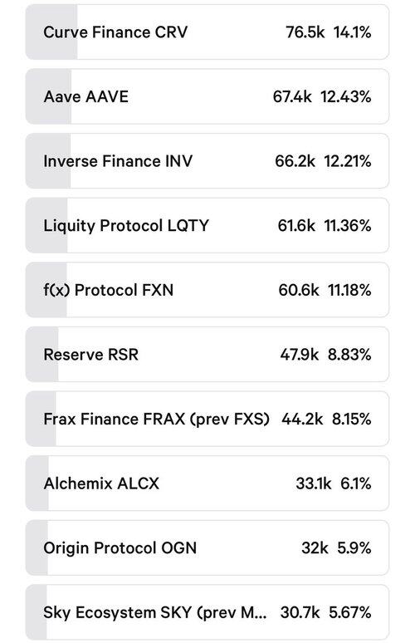Image resolution: width=415 pixels, height=643 pixels.
Task: Open the Liquity Protocol LQTY row
Action: coord(207,225)
